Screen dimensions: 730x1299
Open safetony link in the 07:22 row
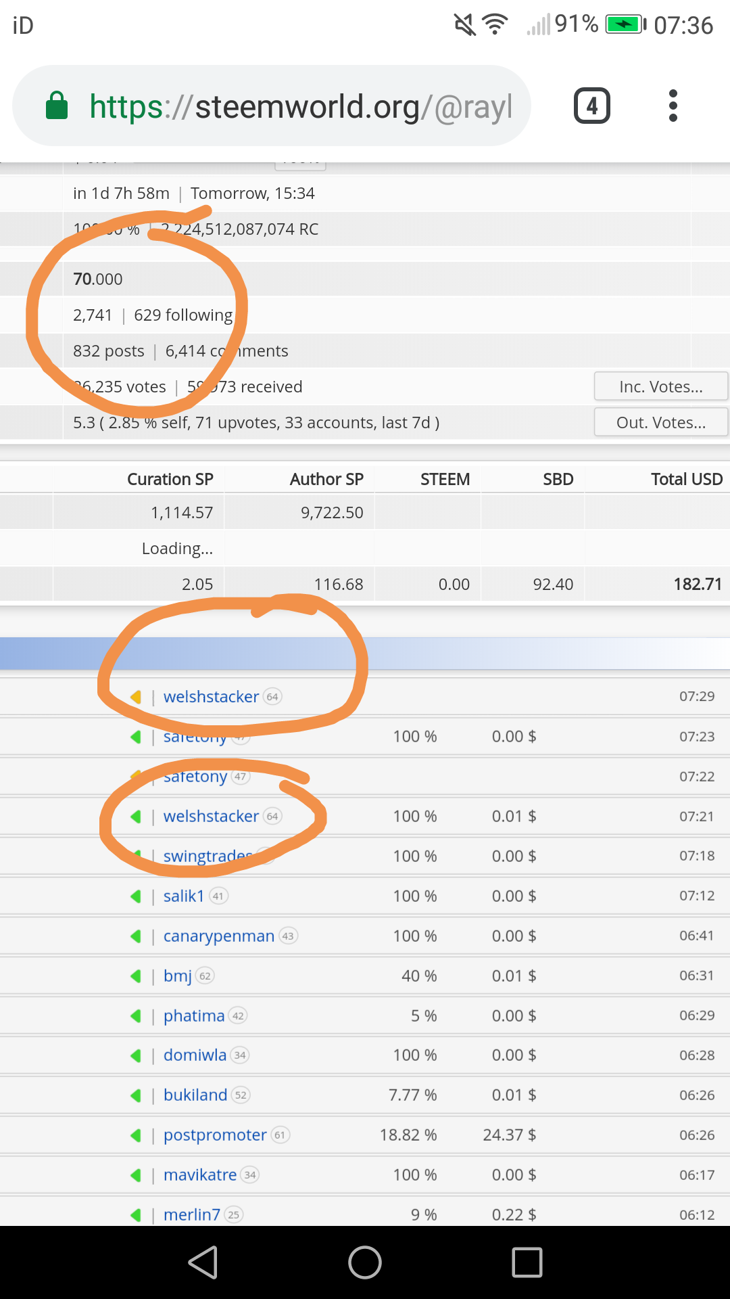pyautogui.click(x=195, y=776)
